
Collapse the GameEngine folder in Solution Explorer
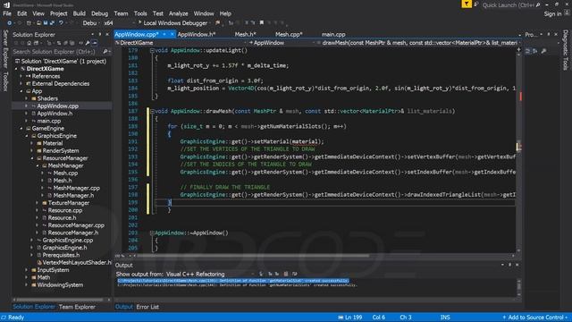21,129
